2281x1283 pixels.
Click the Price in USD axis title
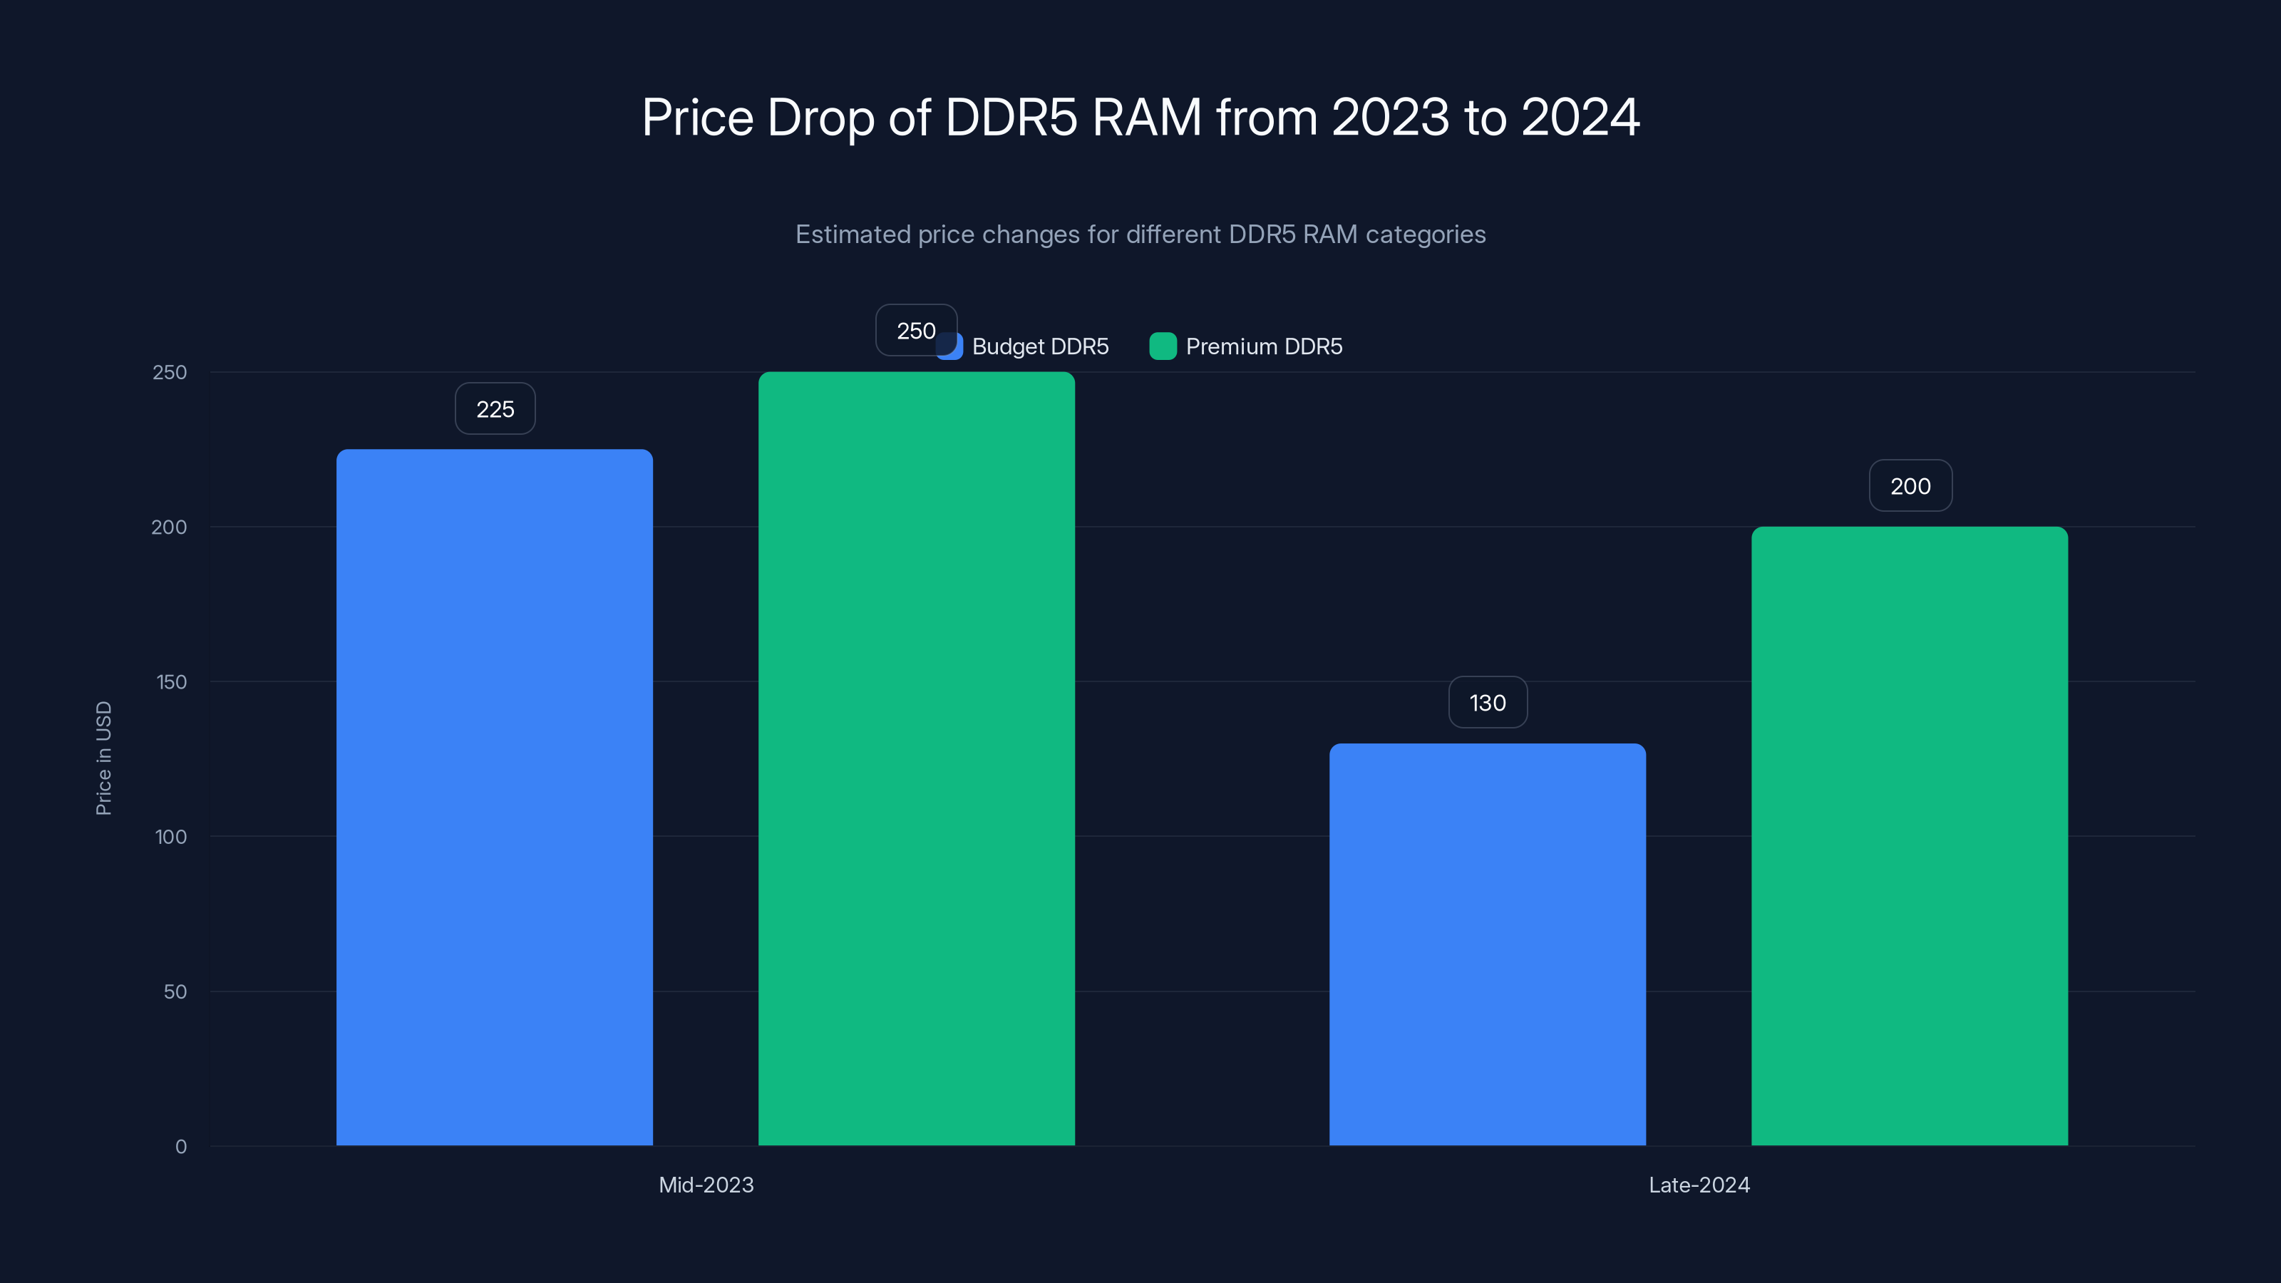pos(103,757)
